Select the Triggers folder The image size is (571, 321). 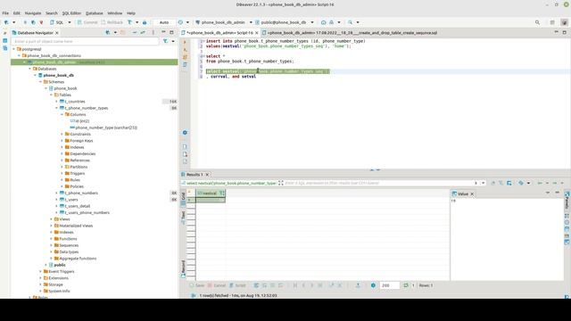coord(78,174)
